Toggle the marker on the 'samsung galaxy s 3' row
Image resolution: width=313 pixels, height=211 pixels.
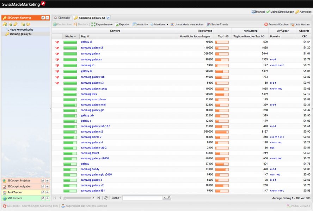[x=57, y=83]
